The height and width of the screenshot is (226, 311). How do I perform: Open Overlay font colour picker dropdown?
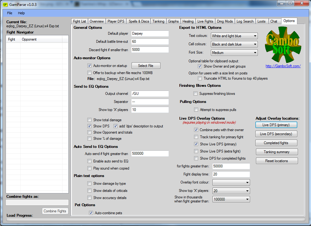231,183
